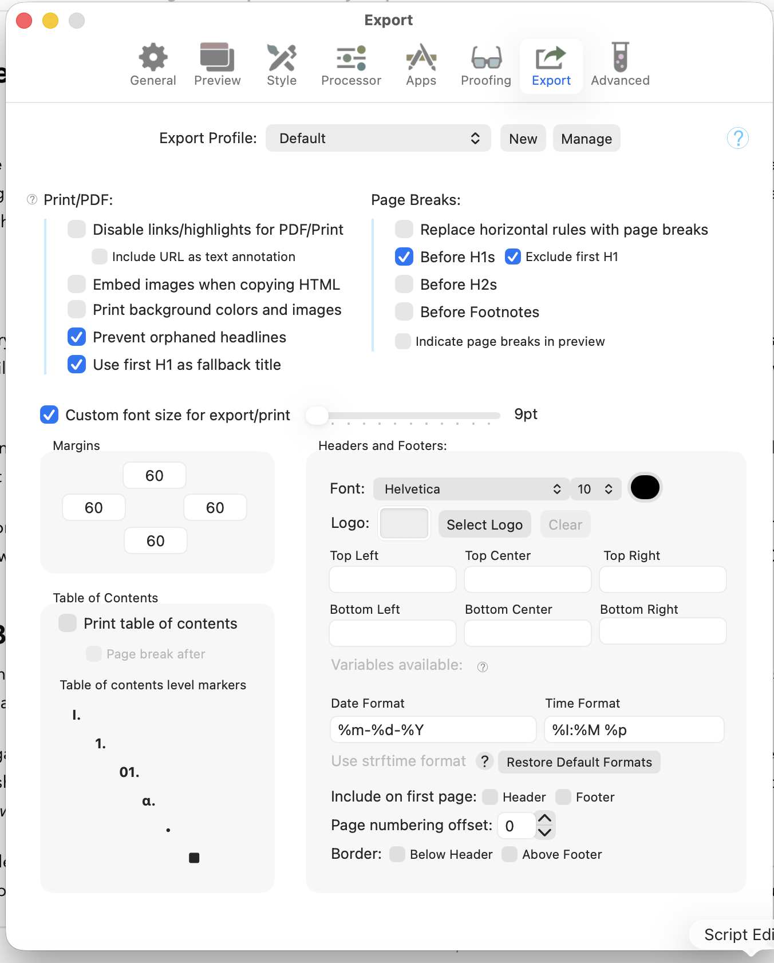The height and width of the screenshot is (963, 774).
Task: Click the Bottom Center footer field
Action: (528, 633)
